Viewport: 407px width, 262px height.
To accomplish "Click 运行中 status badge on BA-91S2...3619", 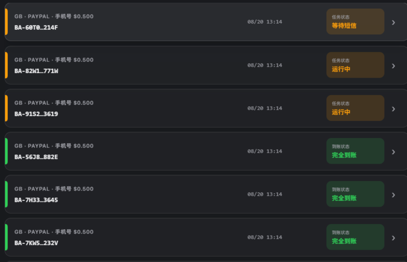I will (355, 108).
